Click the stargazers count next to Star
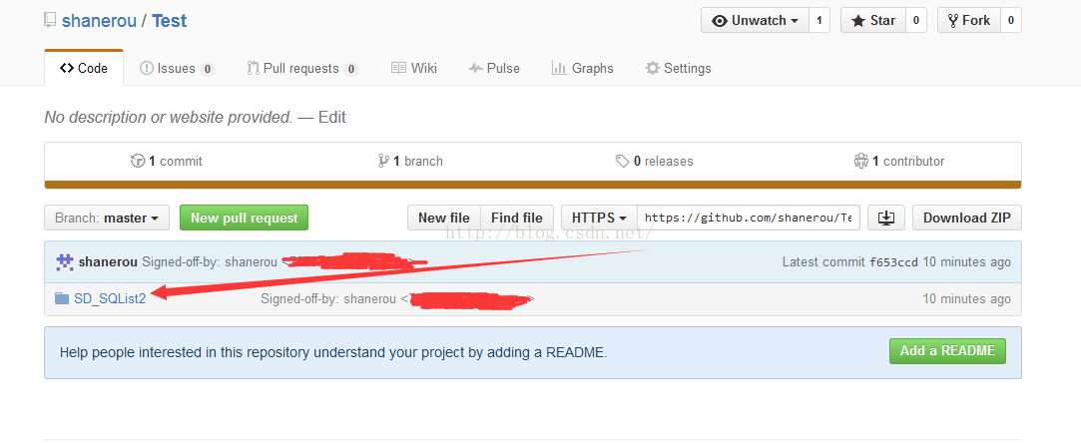 tap(916, 21)
